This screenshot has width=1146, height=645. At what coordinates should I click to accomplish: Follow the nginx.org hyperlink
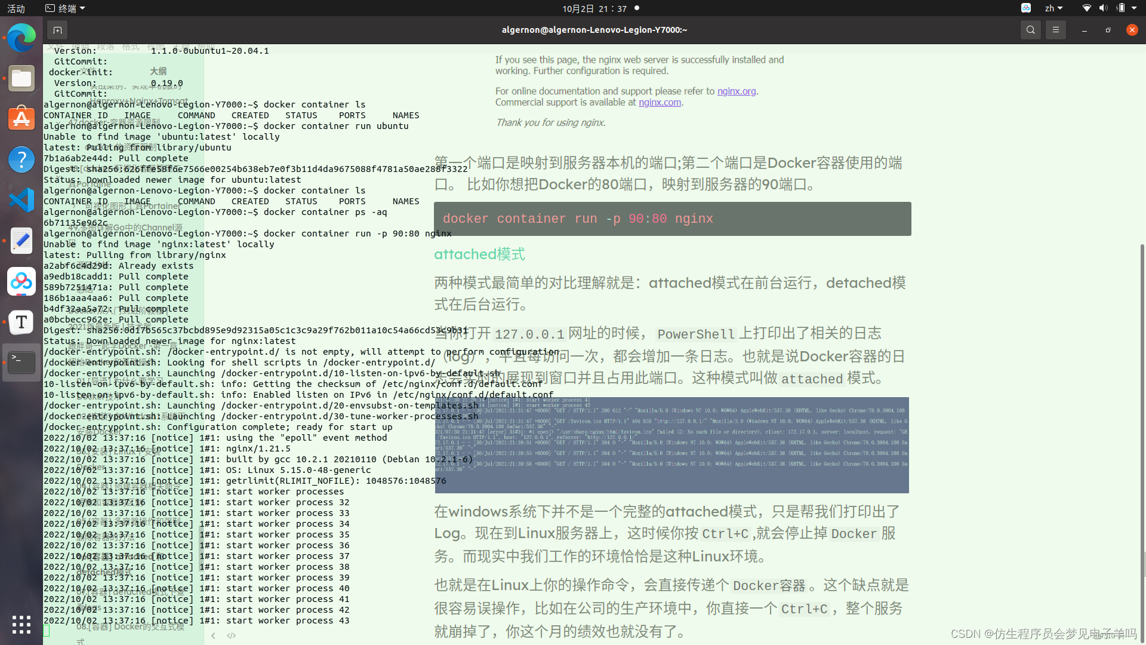(x=736, y=91)
